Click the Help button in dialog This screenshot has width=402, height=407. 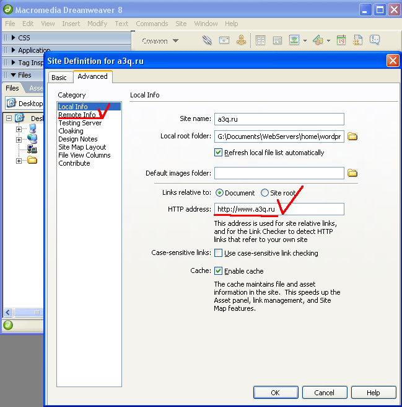(374, 393)
